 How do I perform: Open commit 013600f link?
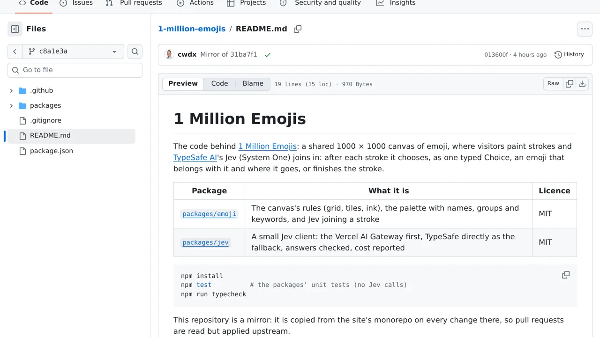point(496,55)
